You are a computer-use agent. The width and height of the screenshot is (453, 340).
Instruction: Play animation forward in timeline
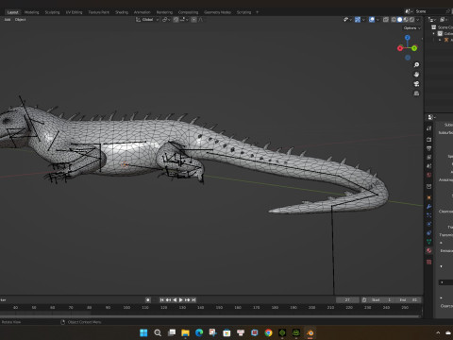(181, 299)
